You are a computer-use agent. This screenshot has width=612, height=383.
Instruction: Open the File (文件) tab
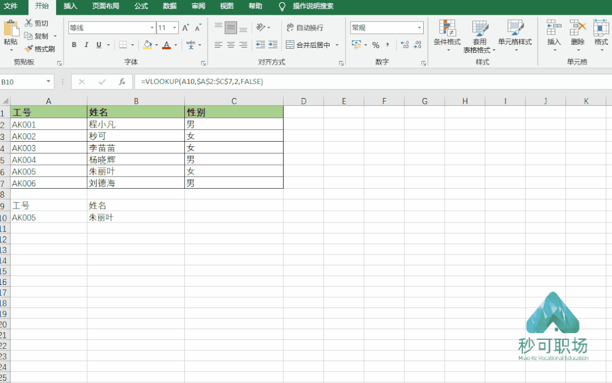[x=11, y=6]
